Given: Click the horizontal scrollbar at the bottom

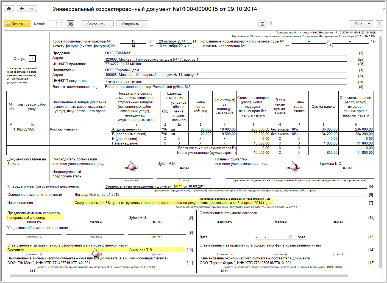Looking at the screenshot, I should point(179,276).
